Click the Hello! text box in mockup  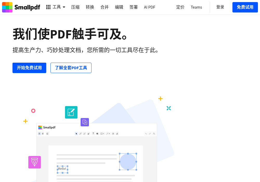62,169
